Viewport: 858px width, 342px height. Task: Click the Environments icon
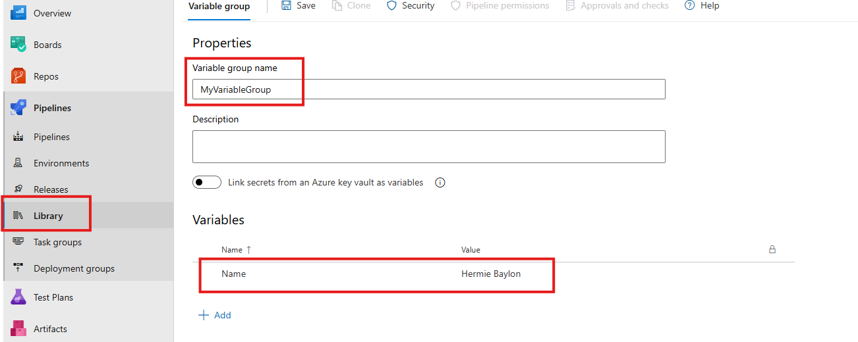click(18, 163)
